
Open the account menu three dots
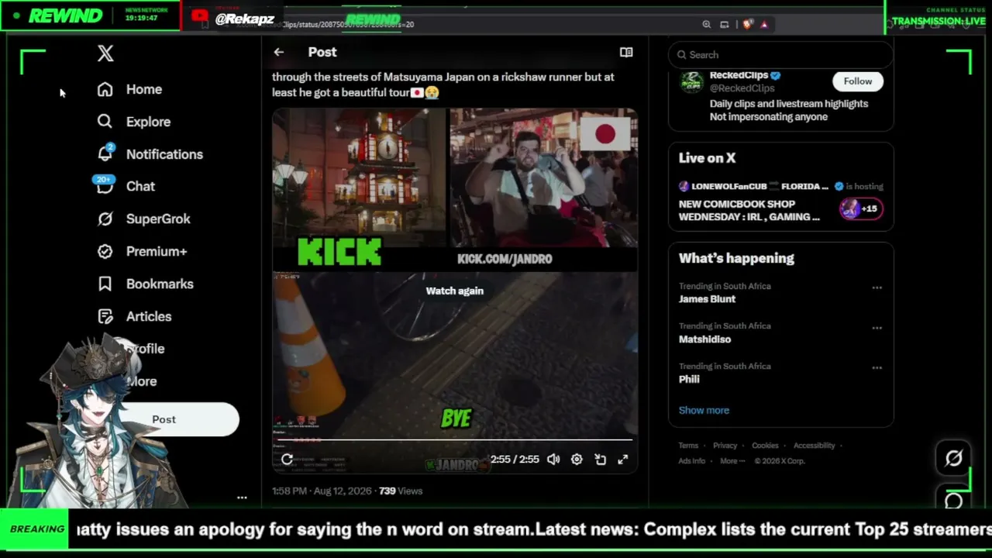[x=242, y=498]
